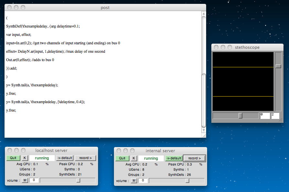Make the localhost server the default

(64, 158)
